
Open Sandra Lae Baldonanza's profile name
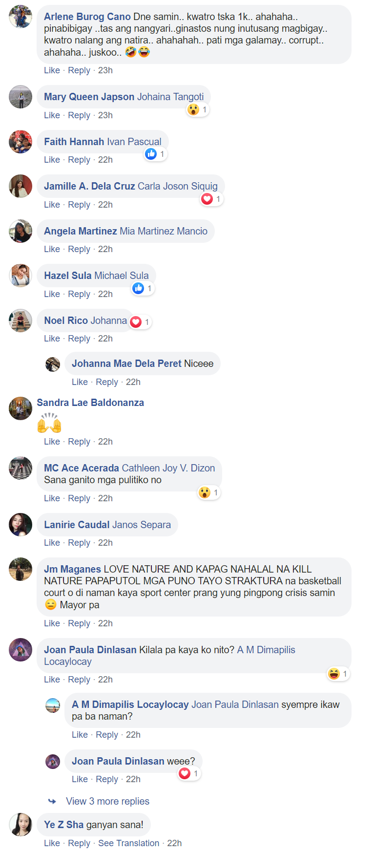tap(90, 403)
